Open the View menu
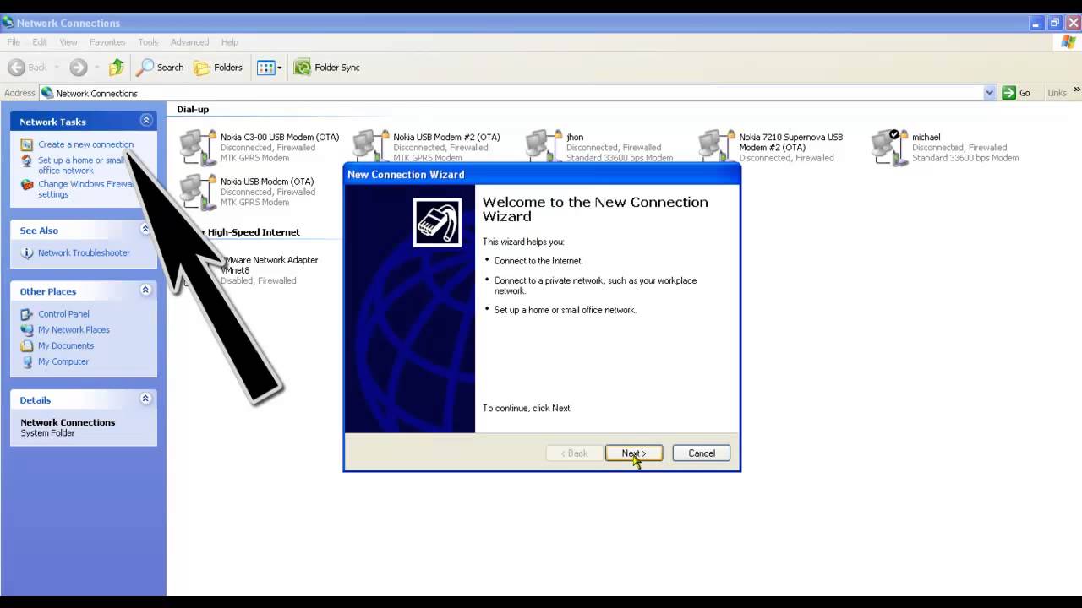The width and height of the screenshot is (1082, 608). [x=68, y=42]
